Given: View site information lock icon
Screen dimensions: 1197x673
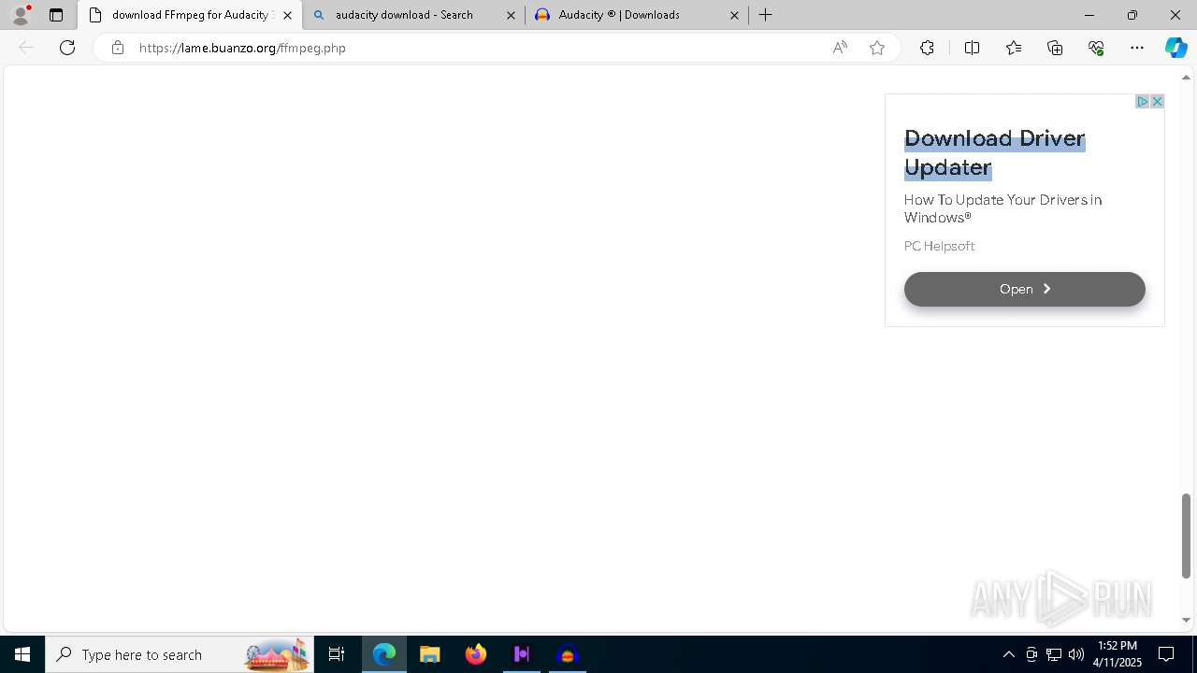Looking at the screenshot, I should [118, 48].
